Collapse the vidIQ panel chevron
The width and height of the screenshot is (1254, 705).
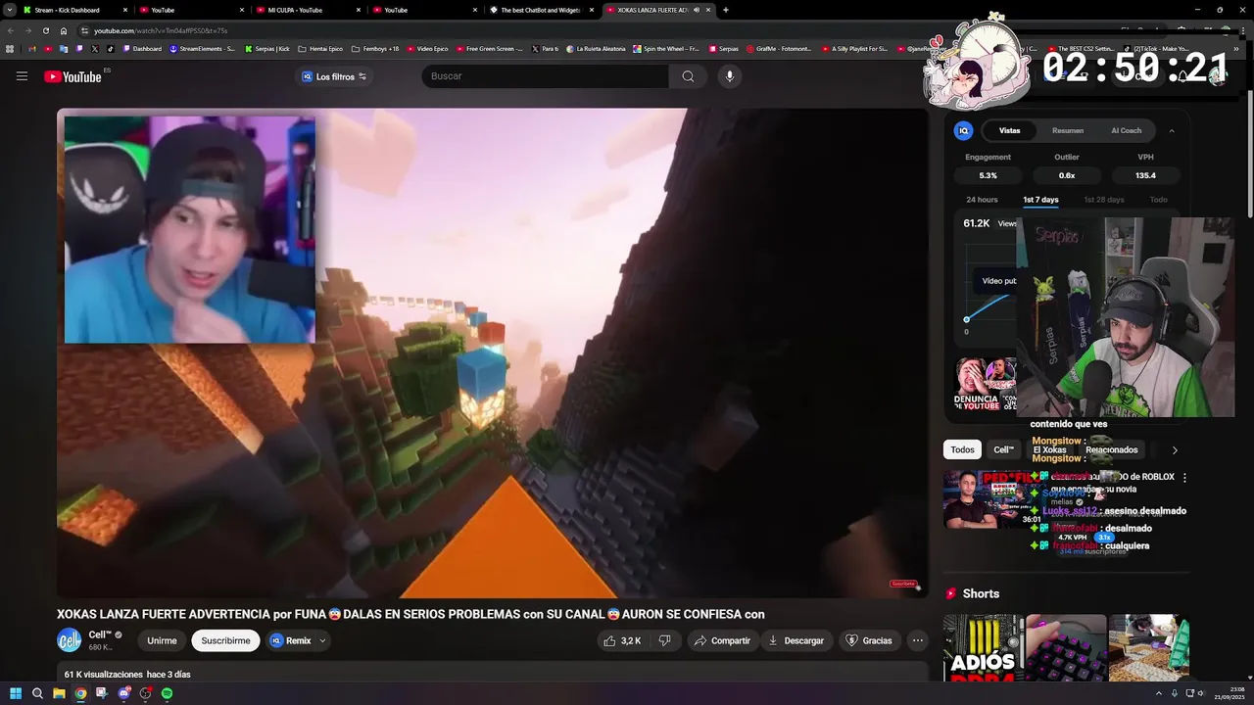pos(1172,130)
